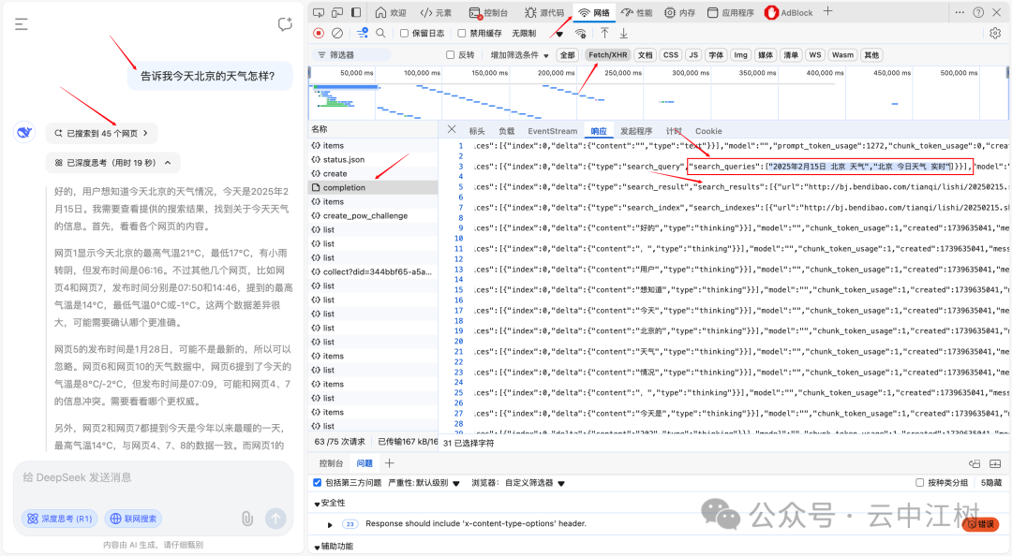This screenshot has width=1012, height=556.
Task: Click the collapse drawer icon
Action: coord(995,463)
